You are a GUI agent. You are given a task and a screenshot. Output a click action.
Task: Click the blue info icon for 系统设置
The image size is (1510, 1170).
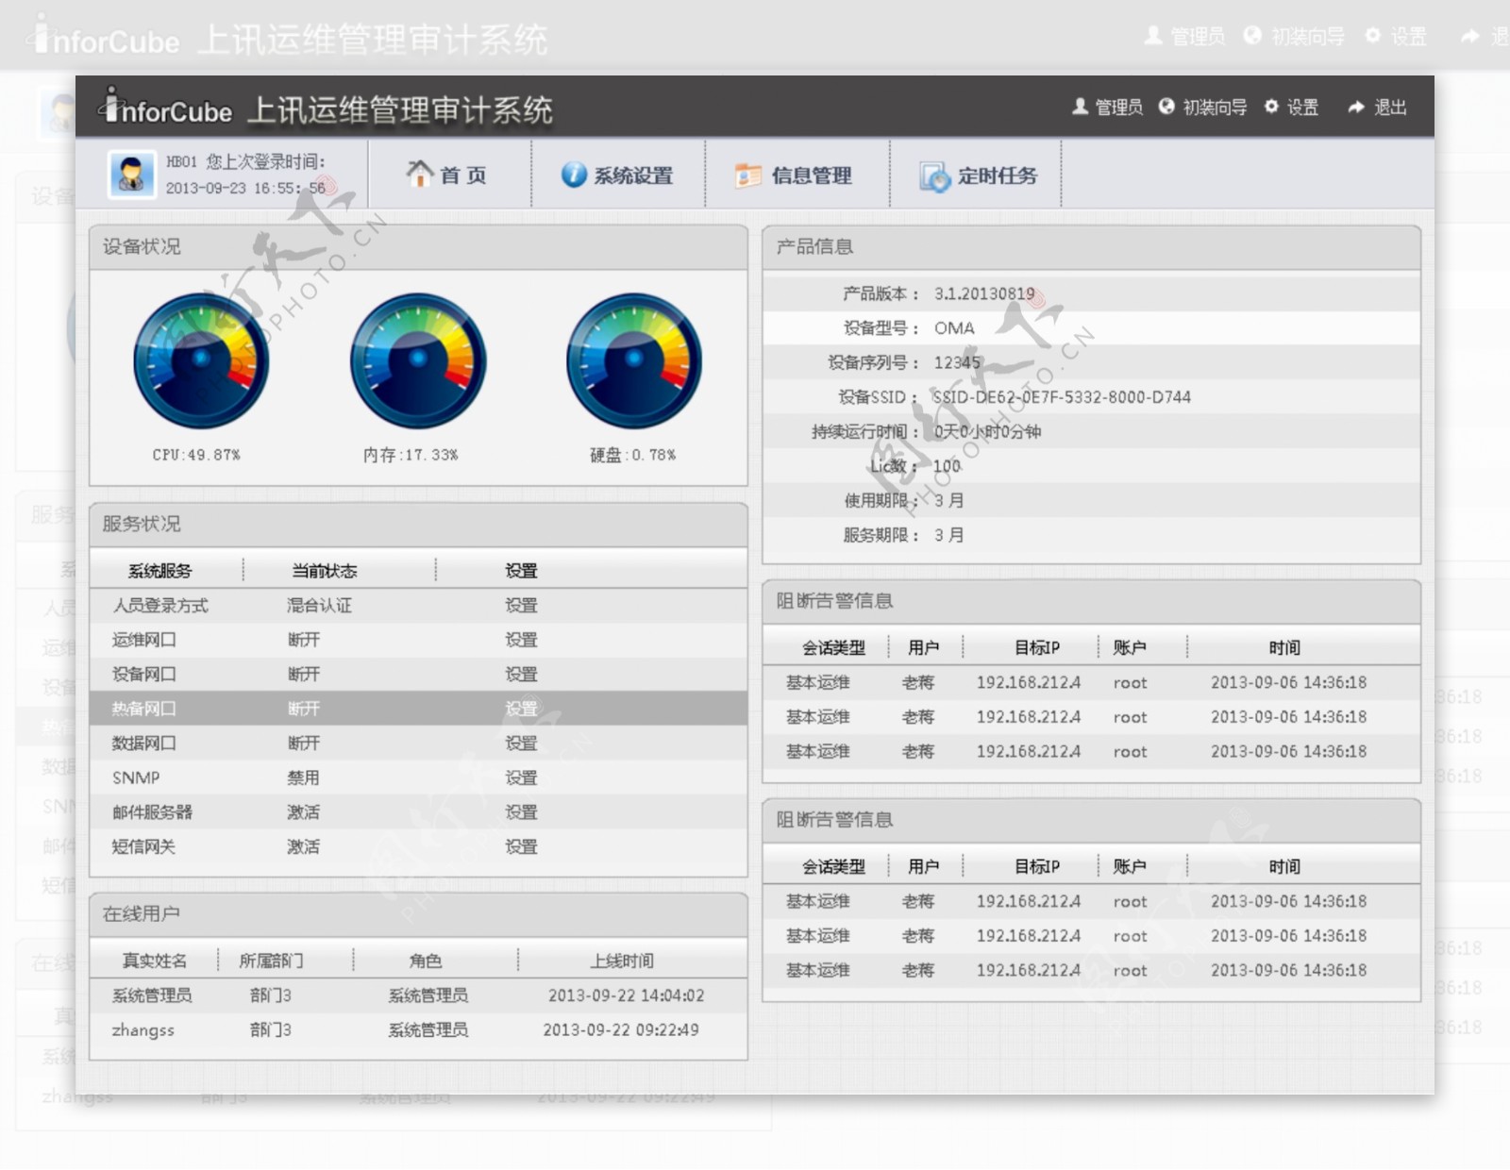(x=574, y=175)
